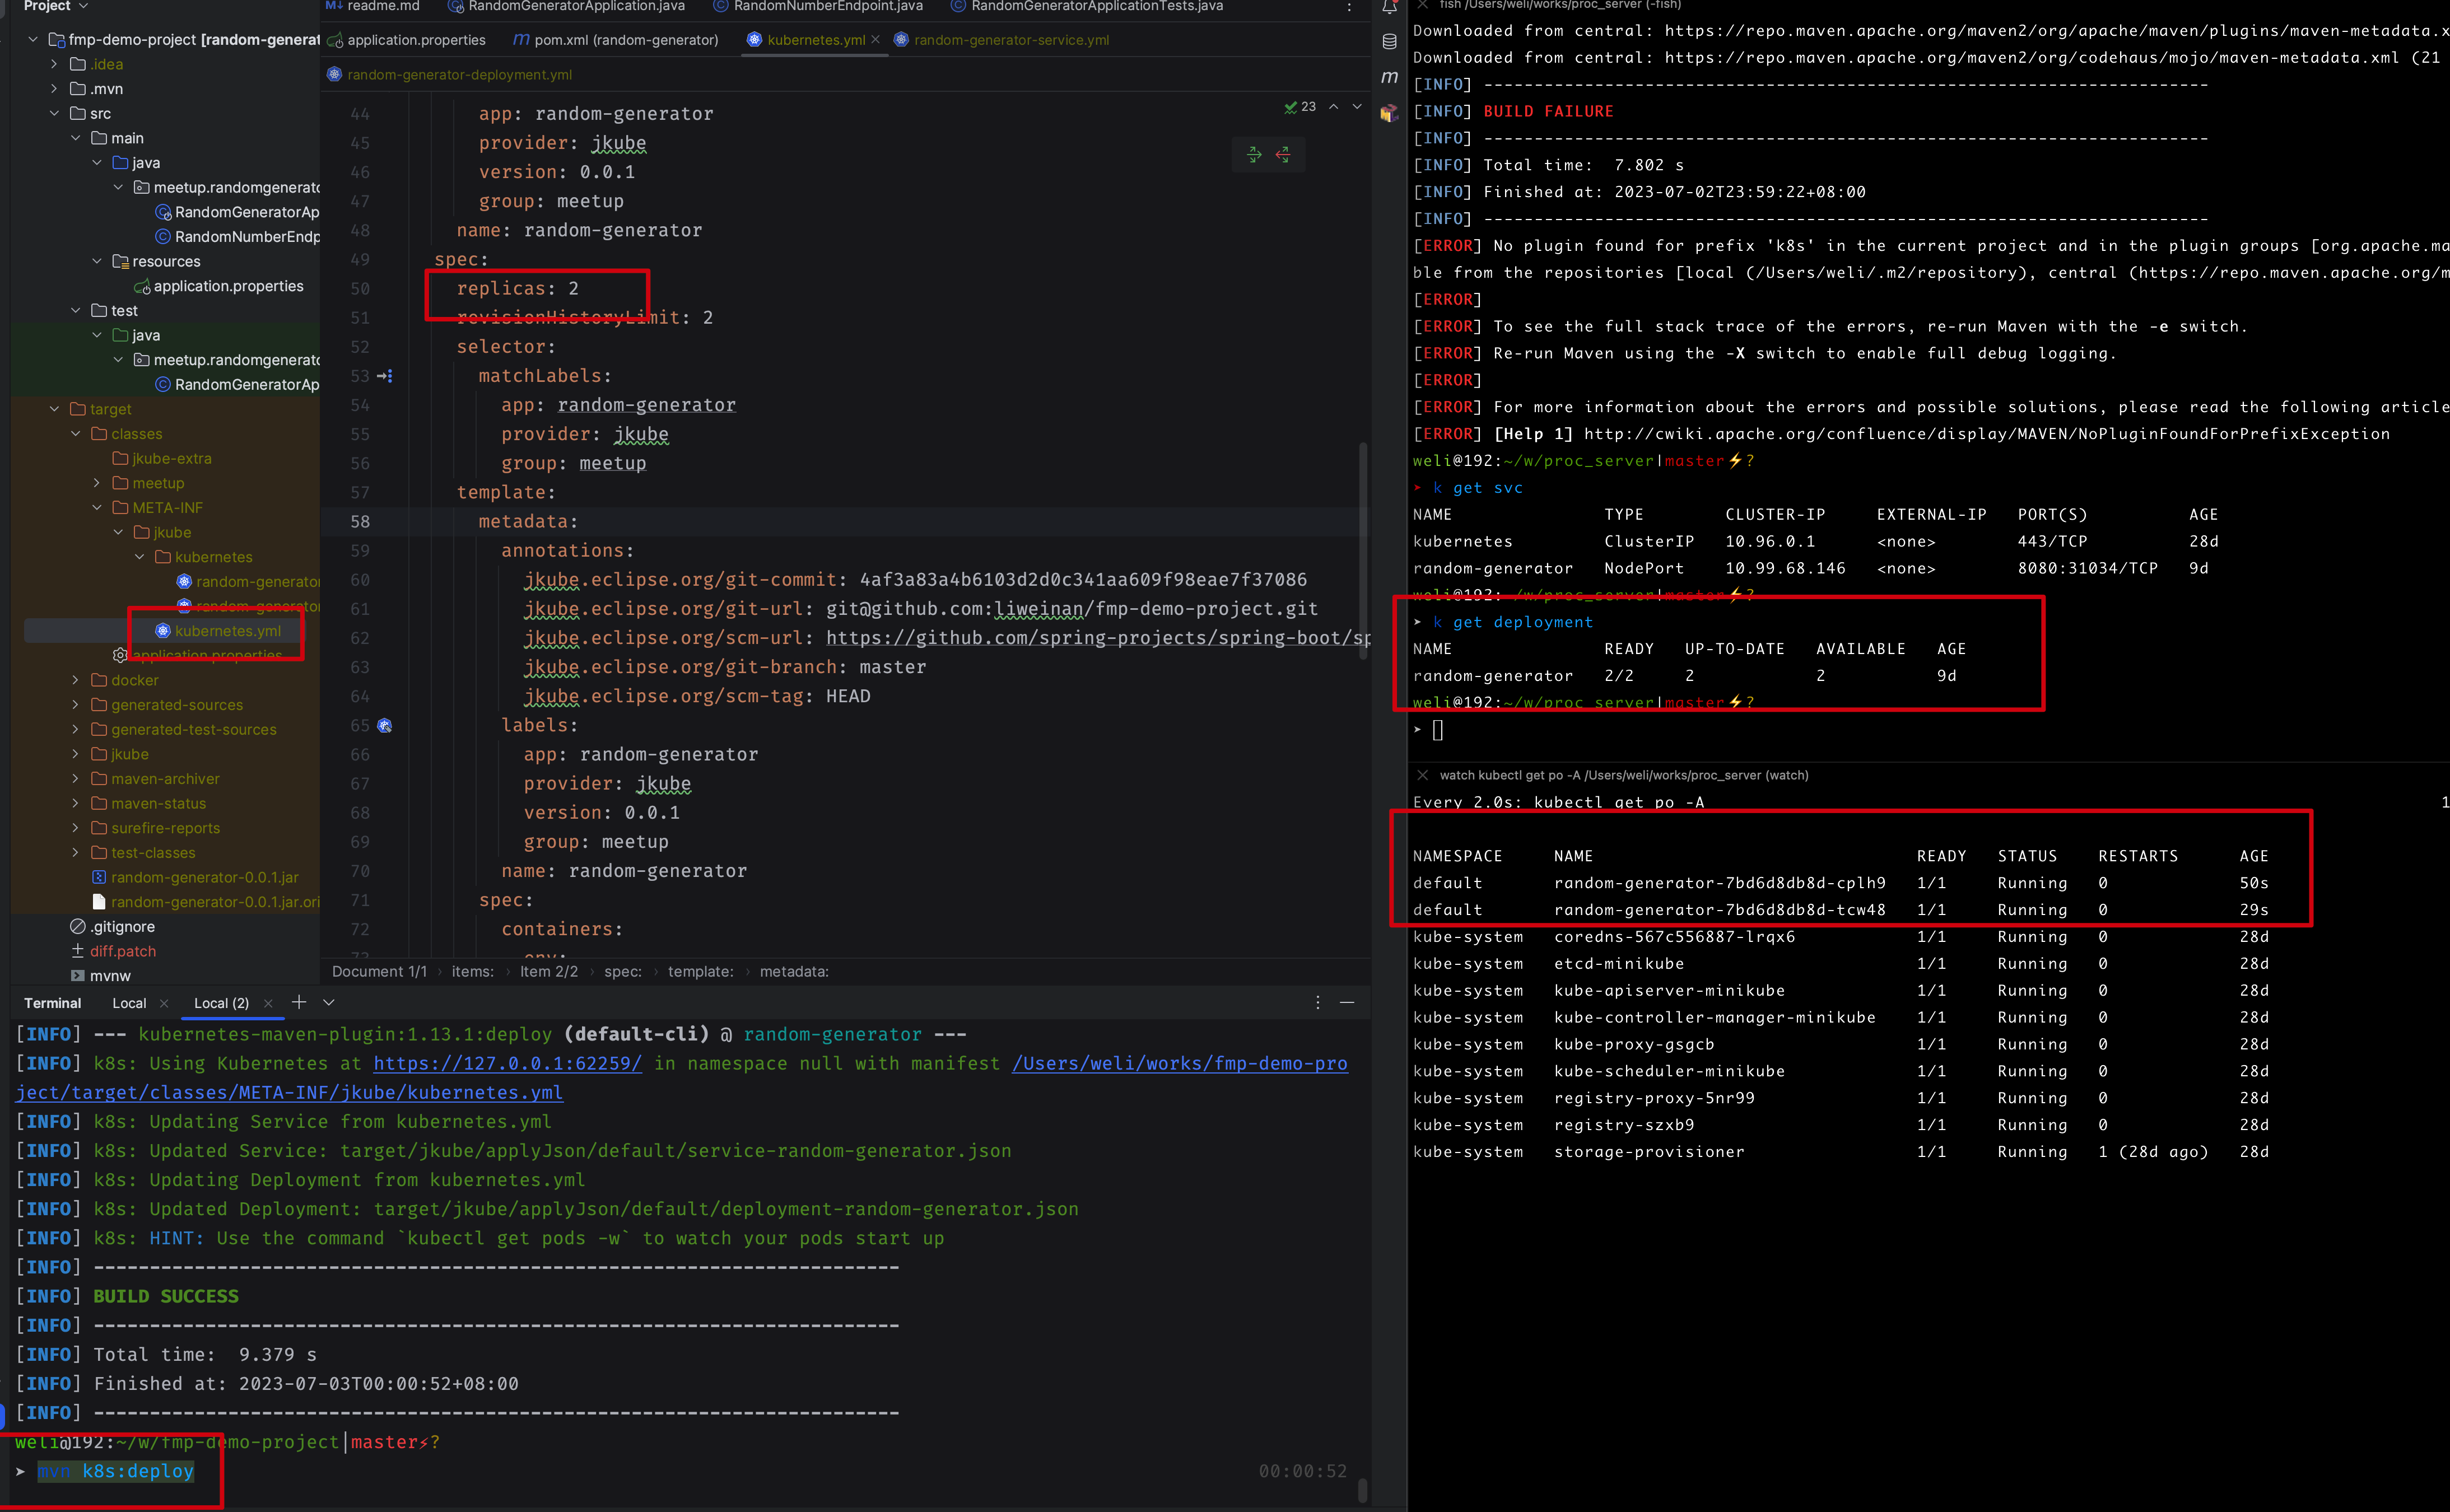Open the PlantUML cube tool icon
Screen dimensions: 2450x1512
pos(1389,113)
